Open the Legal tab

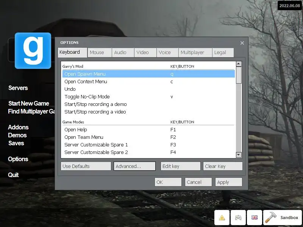[223, 53]
